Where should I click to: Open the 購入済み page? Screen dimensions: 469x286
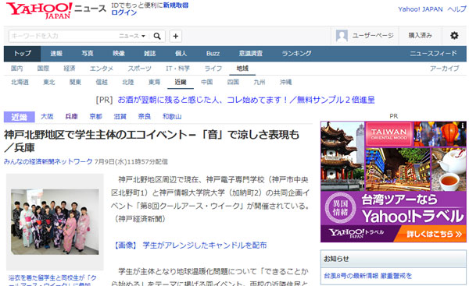pyautogui.click(x=421, y=36)
